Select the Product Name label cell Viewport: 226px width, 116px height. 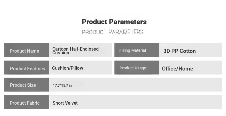[27, 50]
